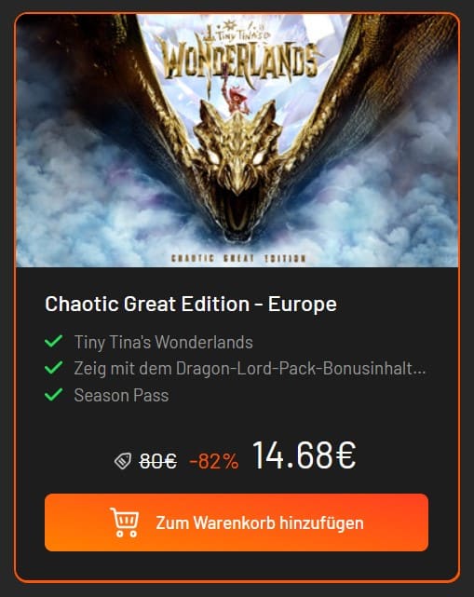474x597 pixels.
Task: Click the truncated Dragon-Lord-Pack-Bonusinhalt text
Action: tap(250, 368)
